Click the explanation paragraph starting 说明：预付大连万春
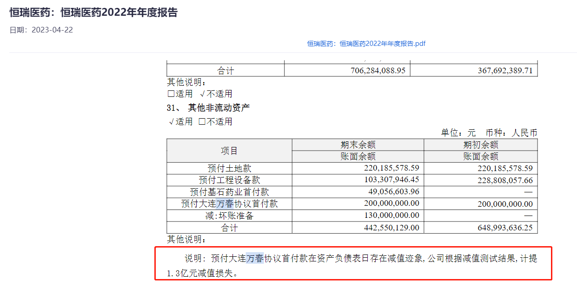Viewport: 577px width, 286px height. pyautogui.click(x=352, y=266)
